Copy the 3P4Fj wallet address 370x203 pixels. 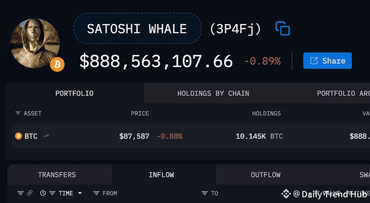coord(283,29)
